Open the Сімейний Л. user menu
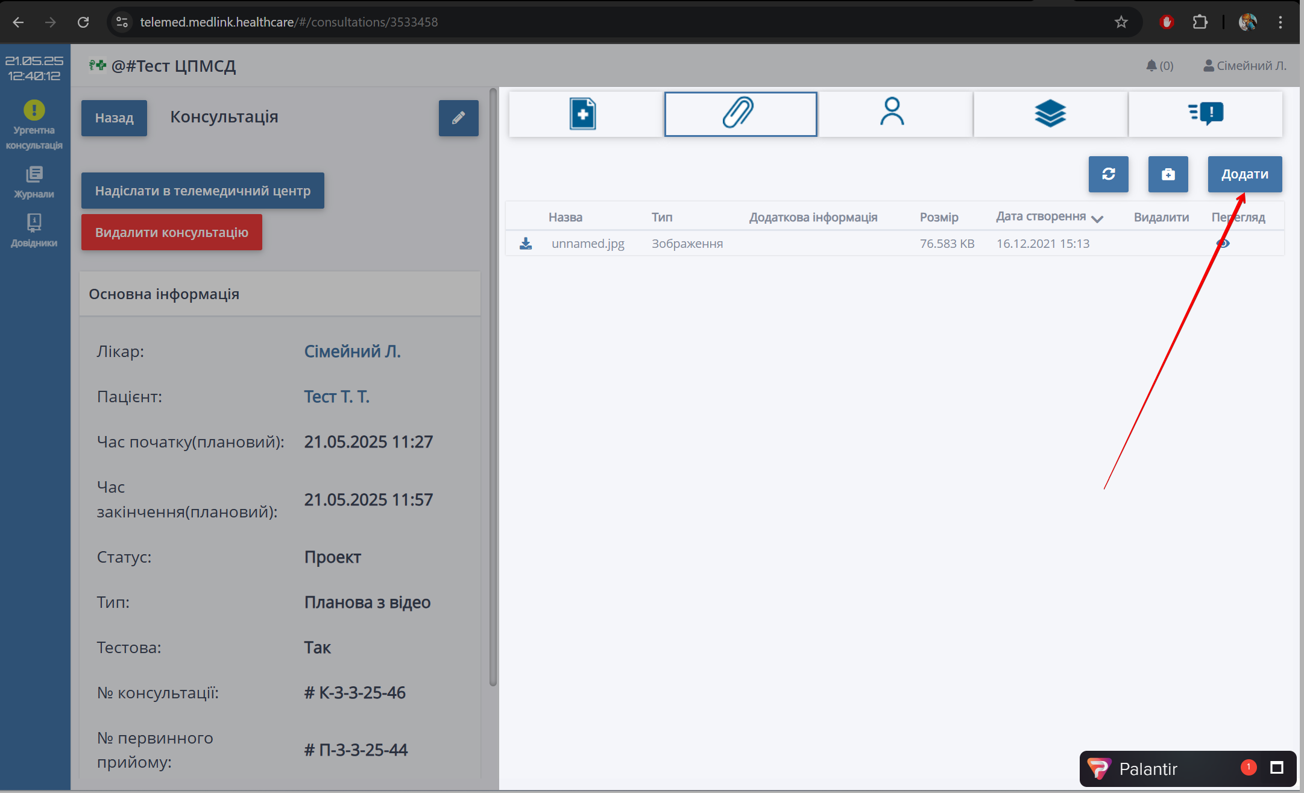1304x793 pixels. coord(1245,66)
